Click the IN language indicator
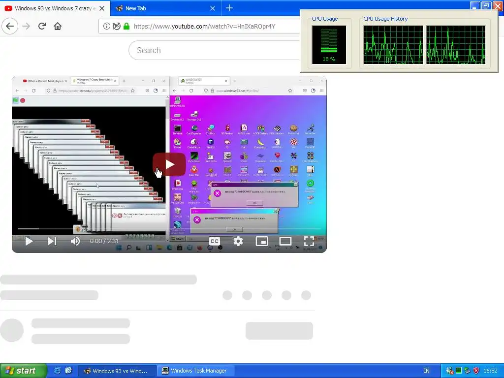 pos(427,371)
